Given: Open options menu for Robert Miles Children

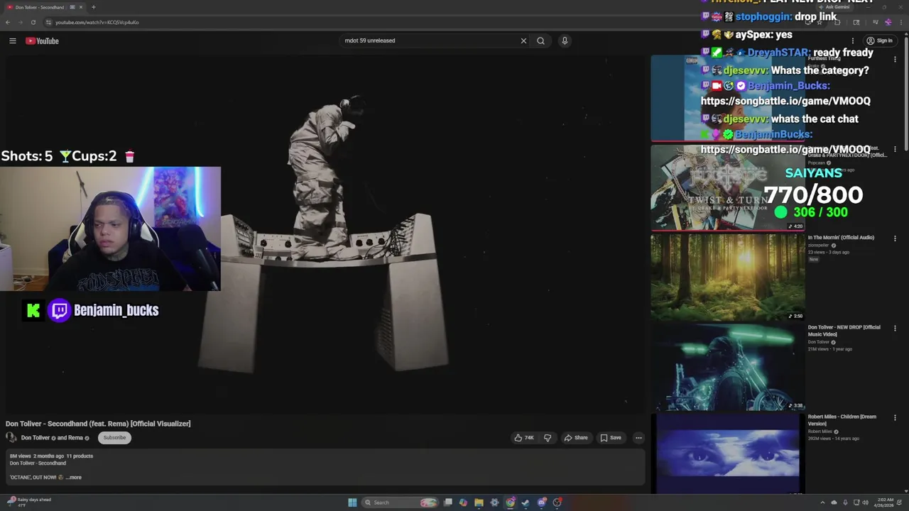Looking at the screenshot, I should (x=895, y=418).
